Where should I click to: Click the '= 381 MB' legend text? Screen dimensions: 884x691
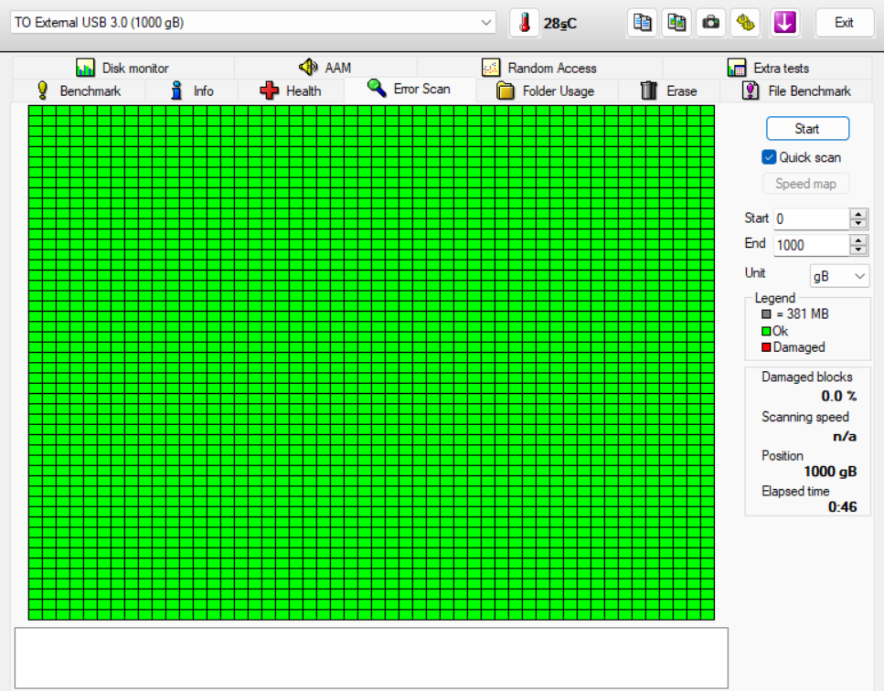803,314
